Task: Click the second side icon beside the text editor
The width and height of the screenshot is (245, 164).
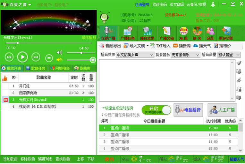Action: [x=239, y=72]
